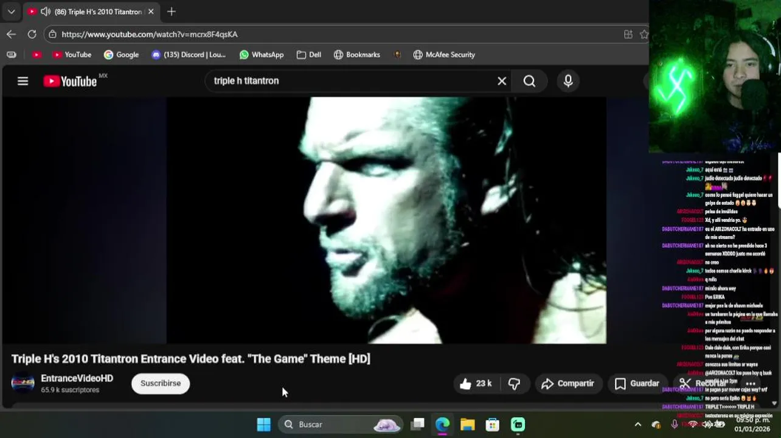Viewport: 781px width, 438px height.
Task: Reload the page with refresh icon
Action: coord(32,35)
